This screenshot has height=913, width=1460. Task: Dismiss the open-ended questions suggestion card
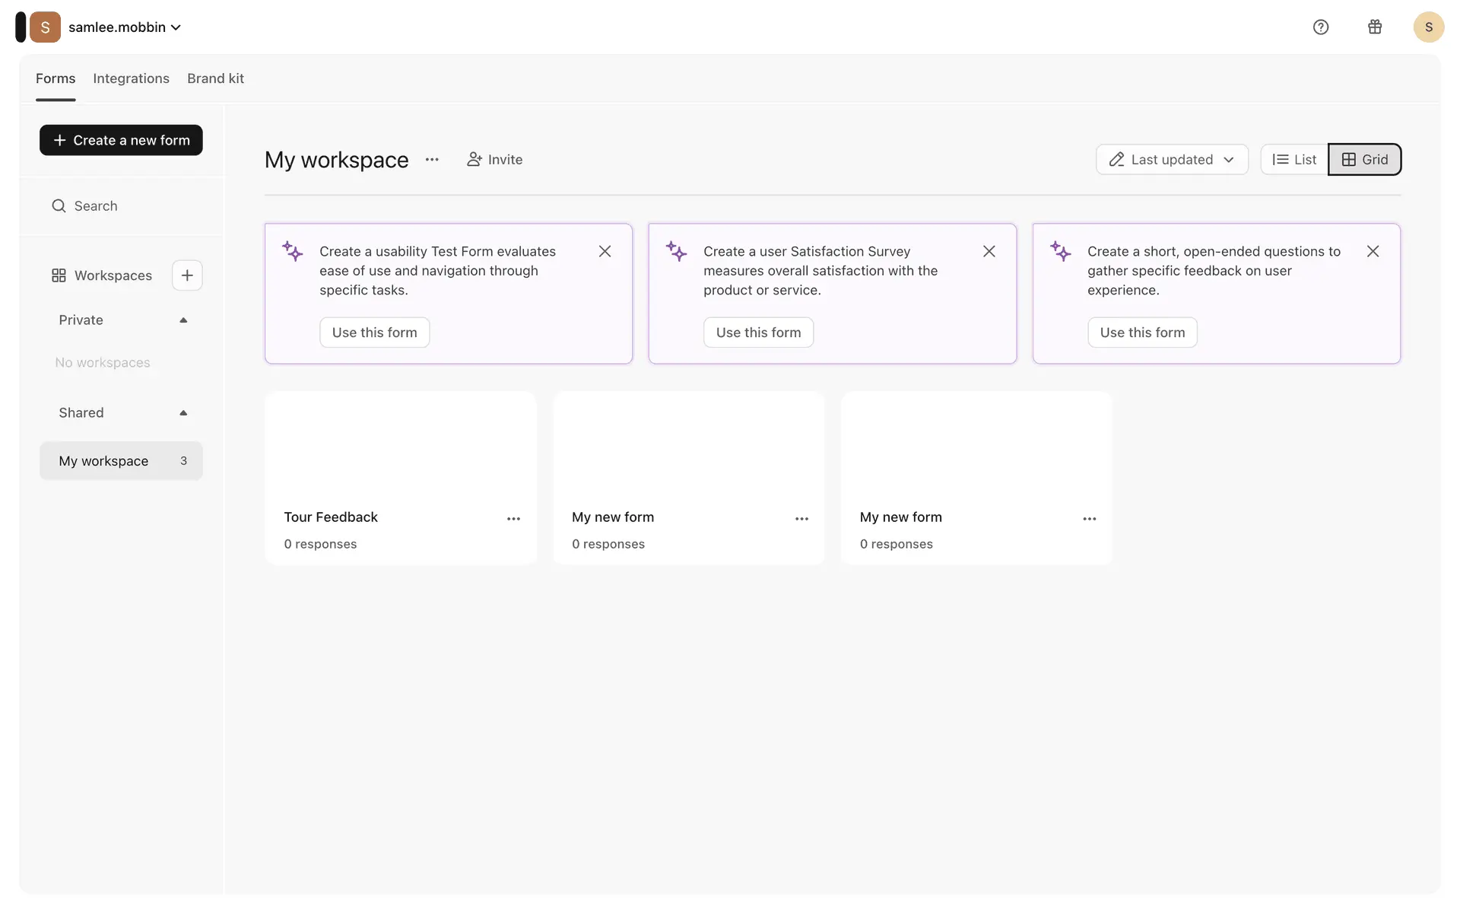1373,251
